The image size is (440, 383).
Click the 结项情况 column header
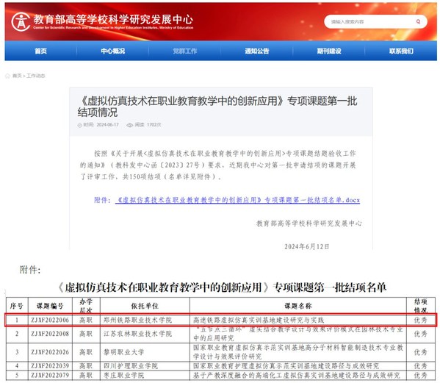point(421,306)
